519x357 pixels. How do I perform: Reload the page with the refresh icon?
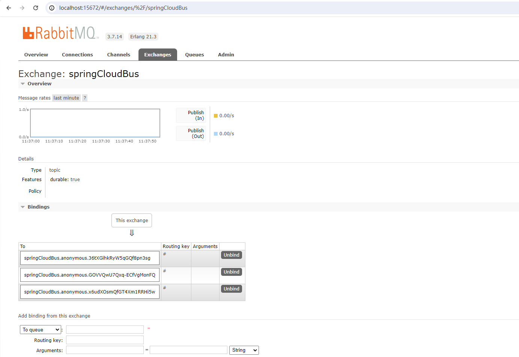click(x=36, y=8)
